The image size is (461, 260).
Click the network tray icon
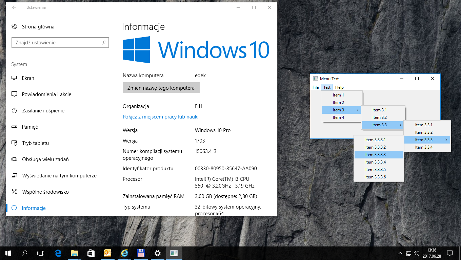(408, 253)
